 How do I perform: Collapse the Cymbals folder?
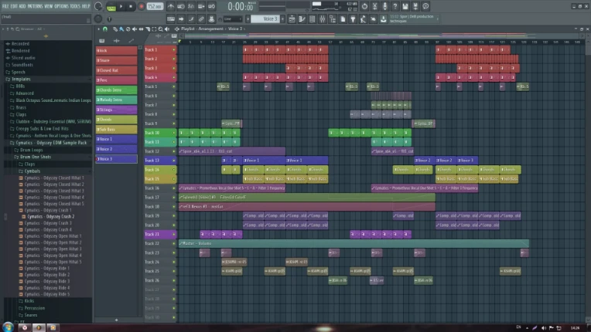[32, 171]
